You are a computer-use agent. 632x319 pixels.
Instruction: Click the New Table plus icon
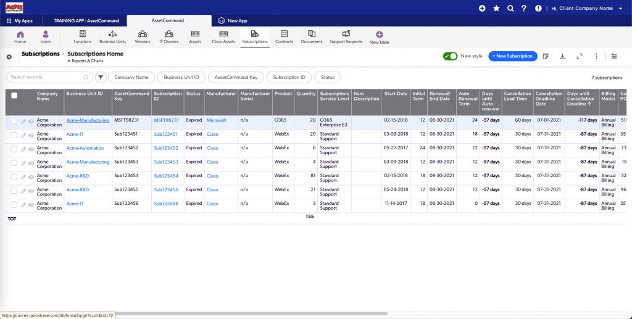[x=380, y=35]
